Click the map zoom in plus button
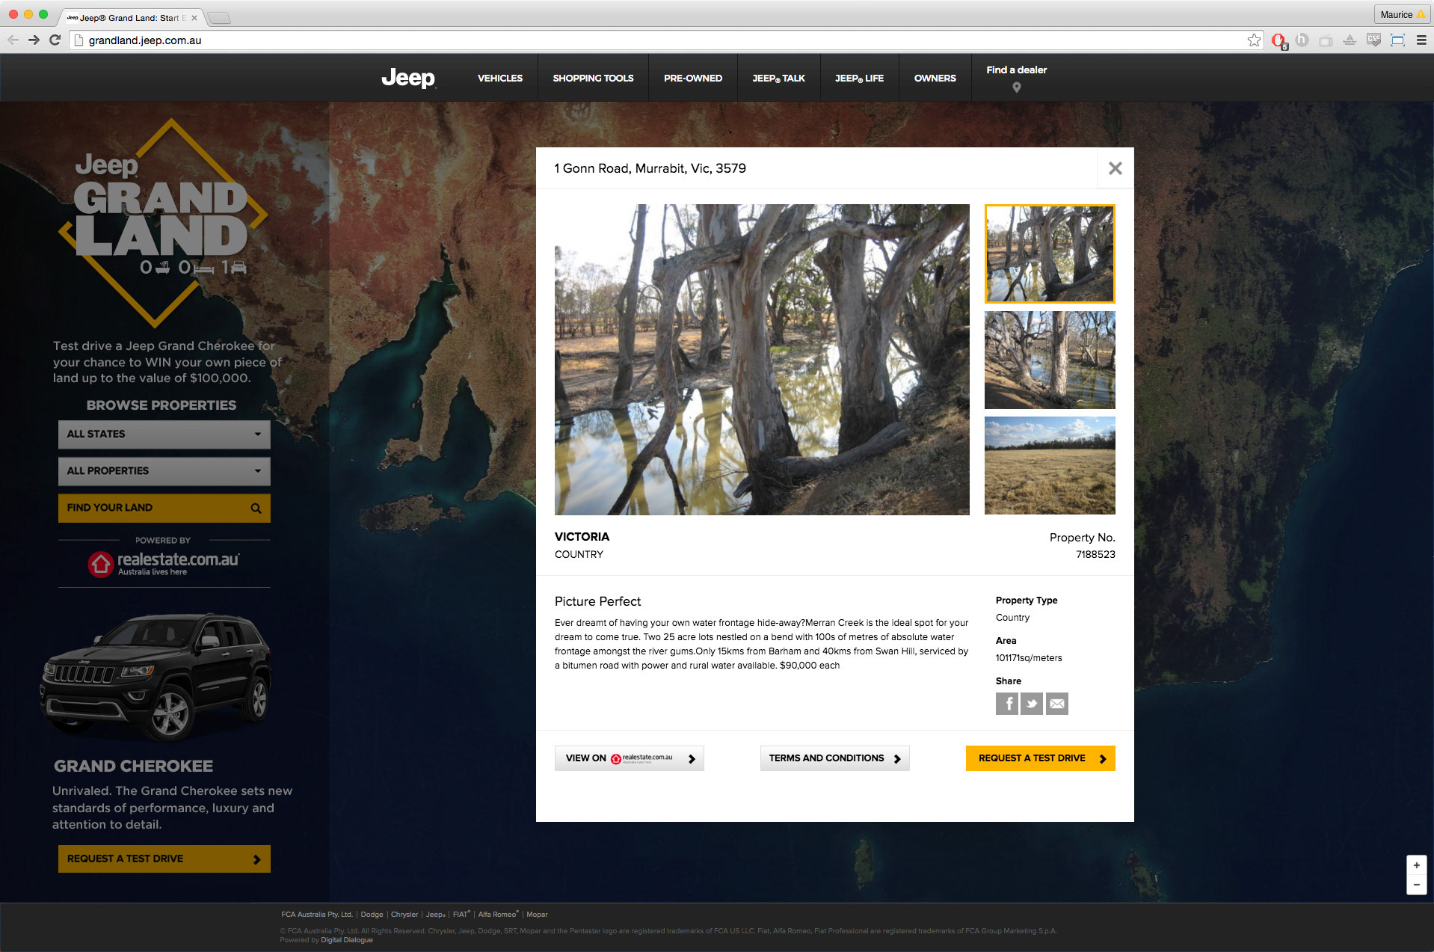Screen dimensions: 1434x952 pyautogui.click(x=1416, y=865)
